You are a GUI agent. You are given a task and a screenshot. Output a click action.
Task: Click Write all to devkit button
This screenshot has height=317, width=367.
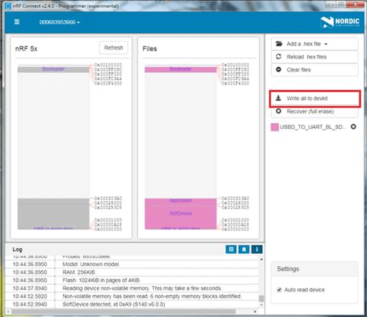[315, 98]
